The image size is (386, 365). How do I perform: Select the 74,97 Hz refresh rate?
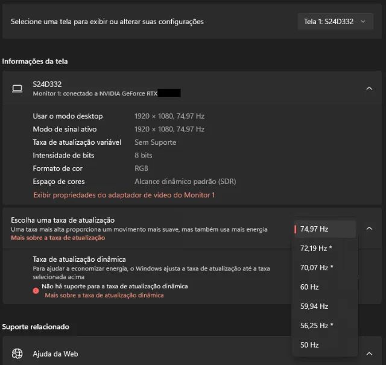pos(325,229)
